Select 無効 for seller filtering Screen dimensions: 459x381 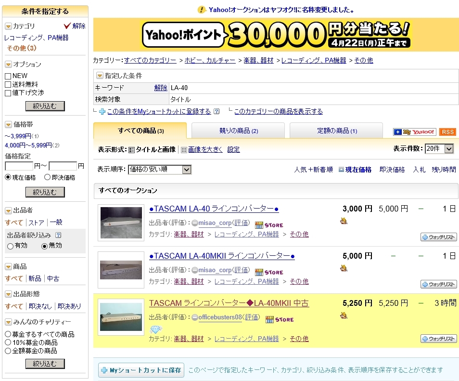tap(44, 246)
